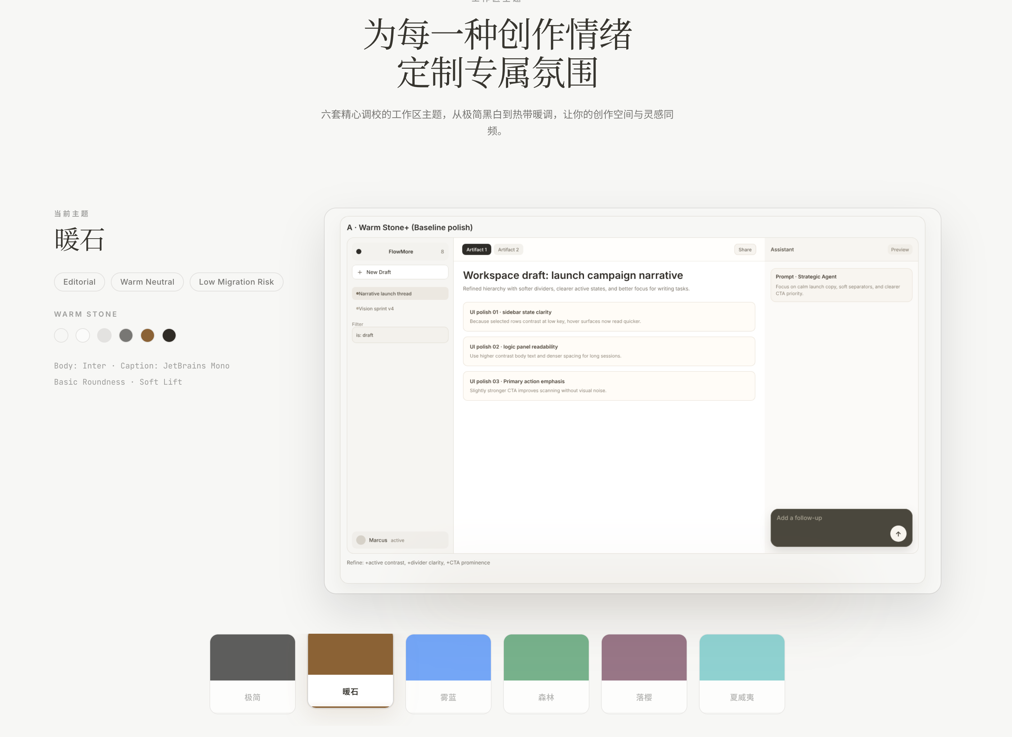This screenshot has width=1012, height=737.
Task: Choose the 森林 green theme card
Action: point(546,674)
